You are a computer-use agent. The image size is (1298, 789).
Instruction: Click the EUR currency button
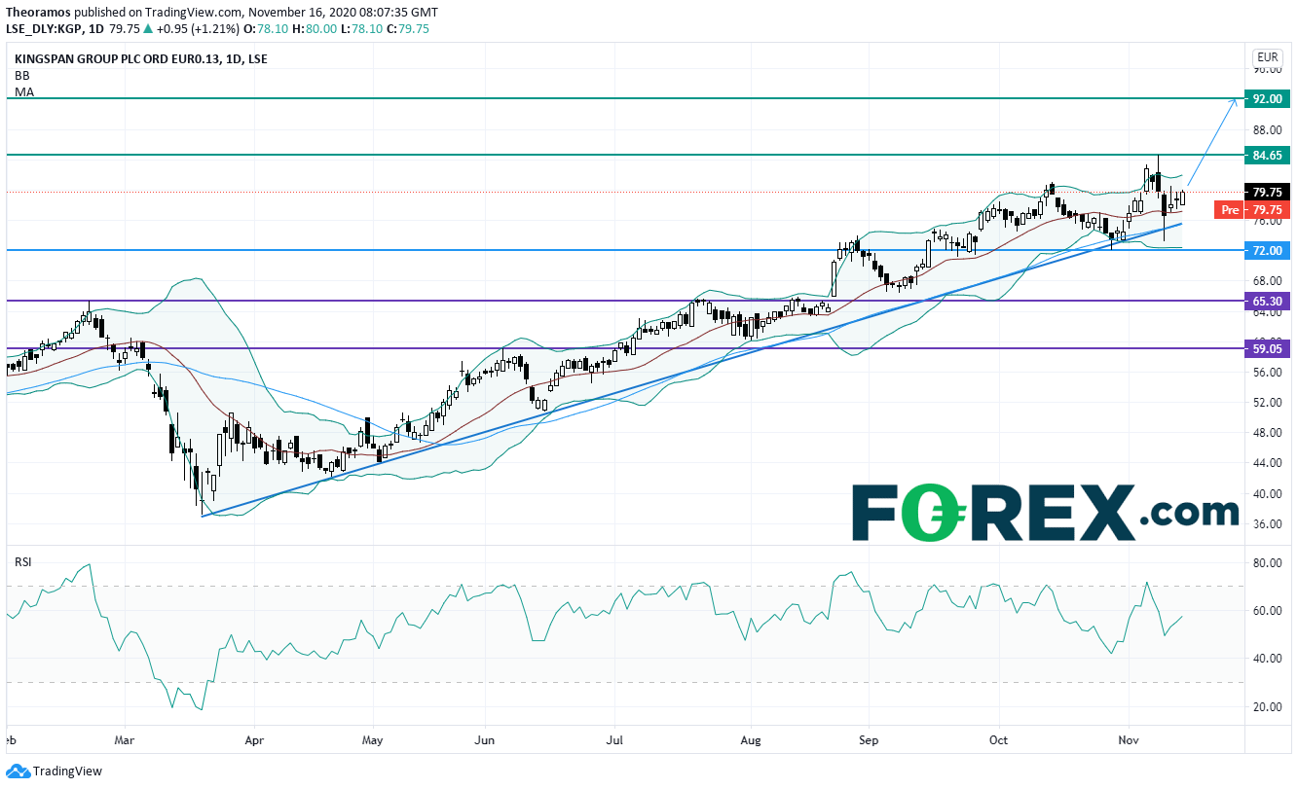(1266, 57)
